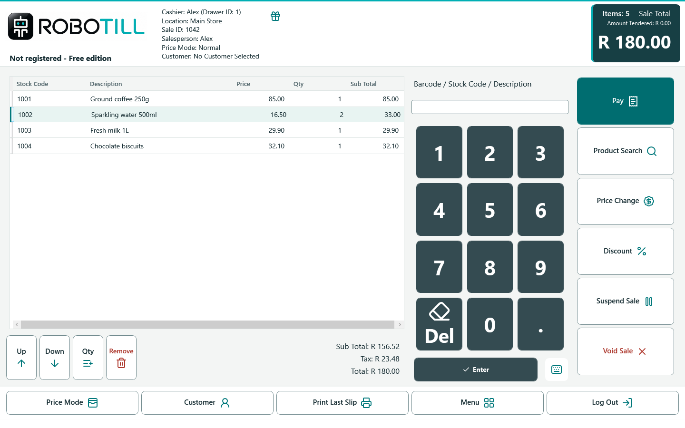685x428 pixels.
Task: Move selection Down in item list
Action: [55, 358]
